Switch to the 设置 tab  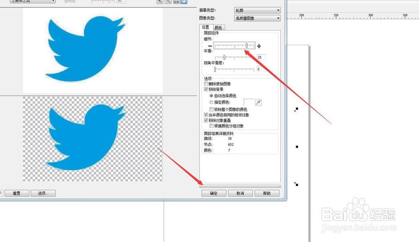coord(205,27)
